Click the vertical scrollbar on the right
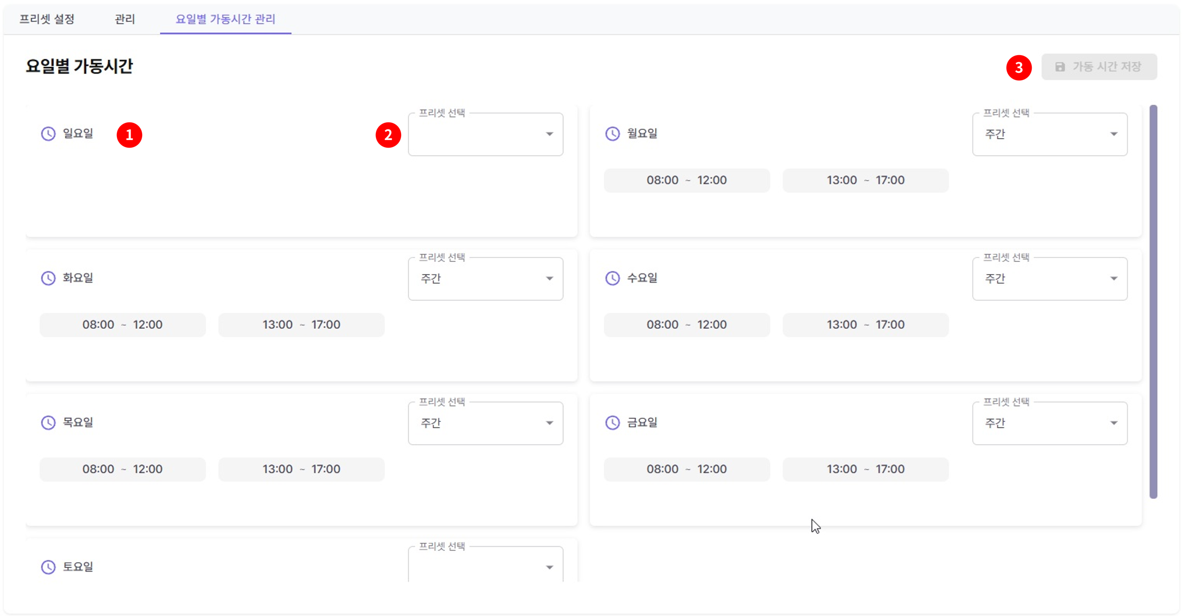The image size is (1183, 616). [1153, 301]
